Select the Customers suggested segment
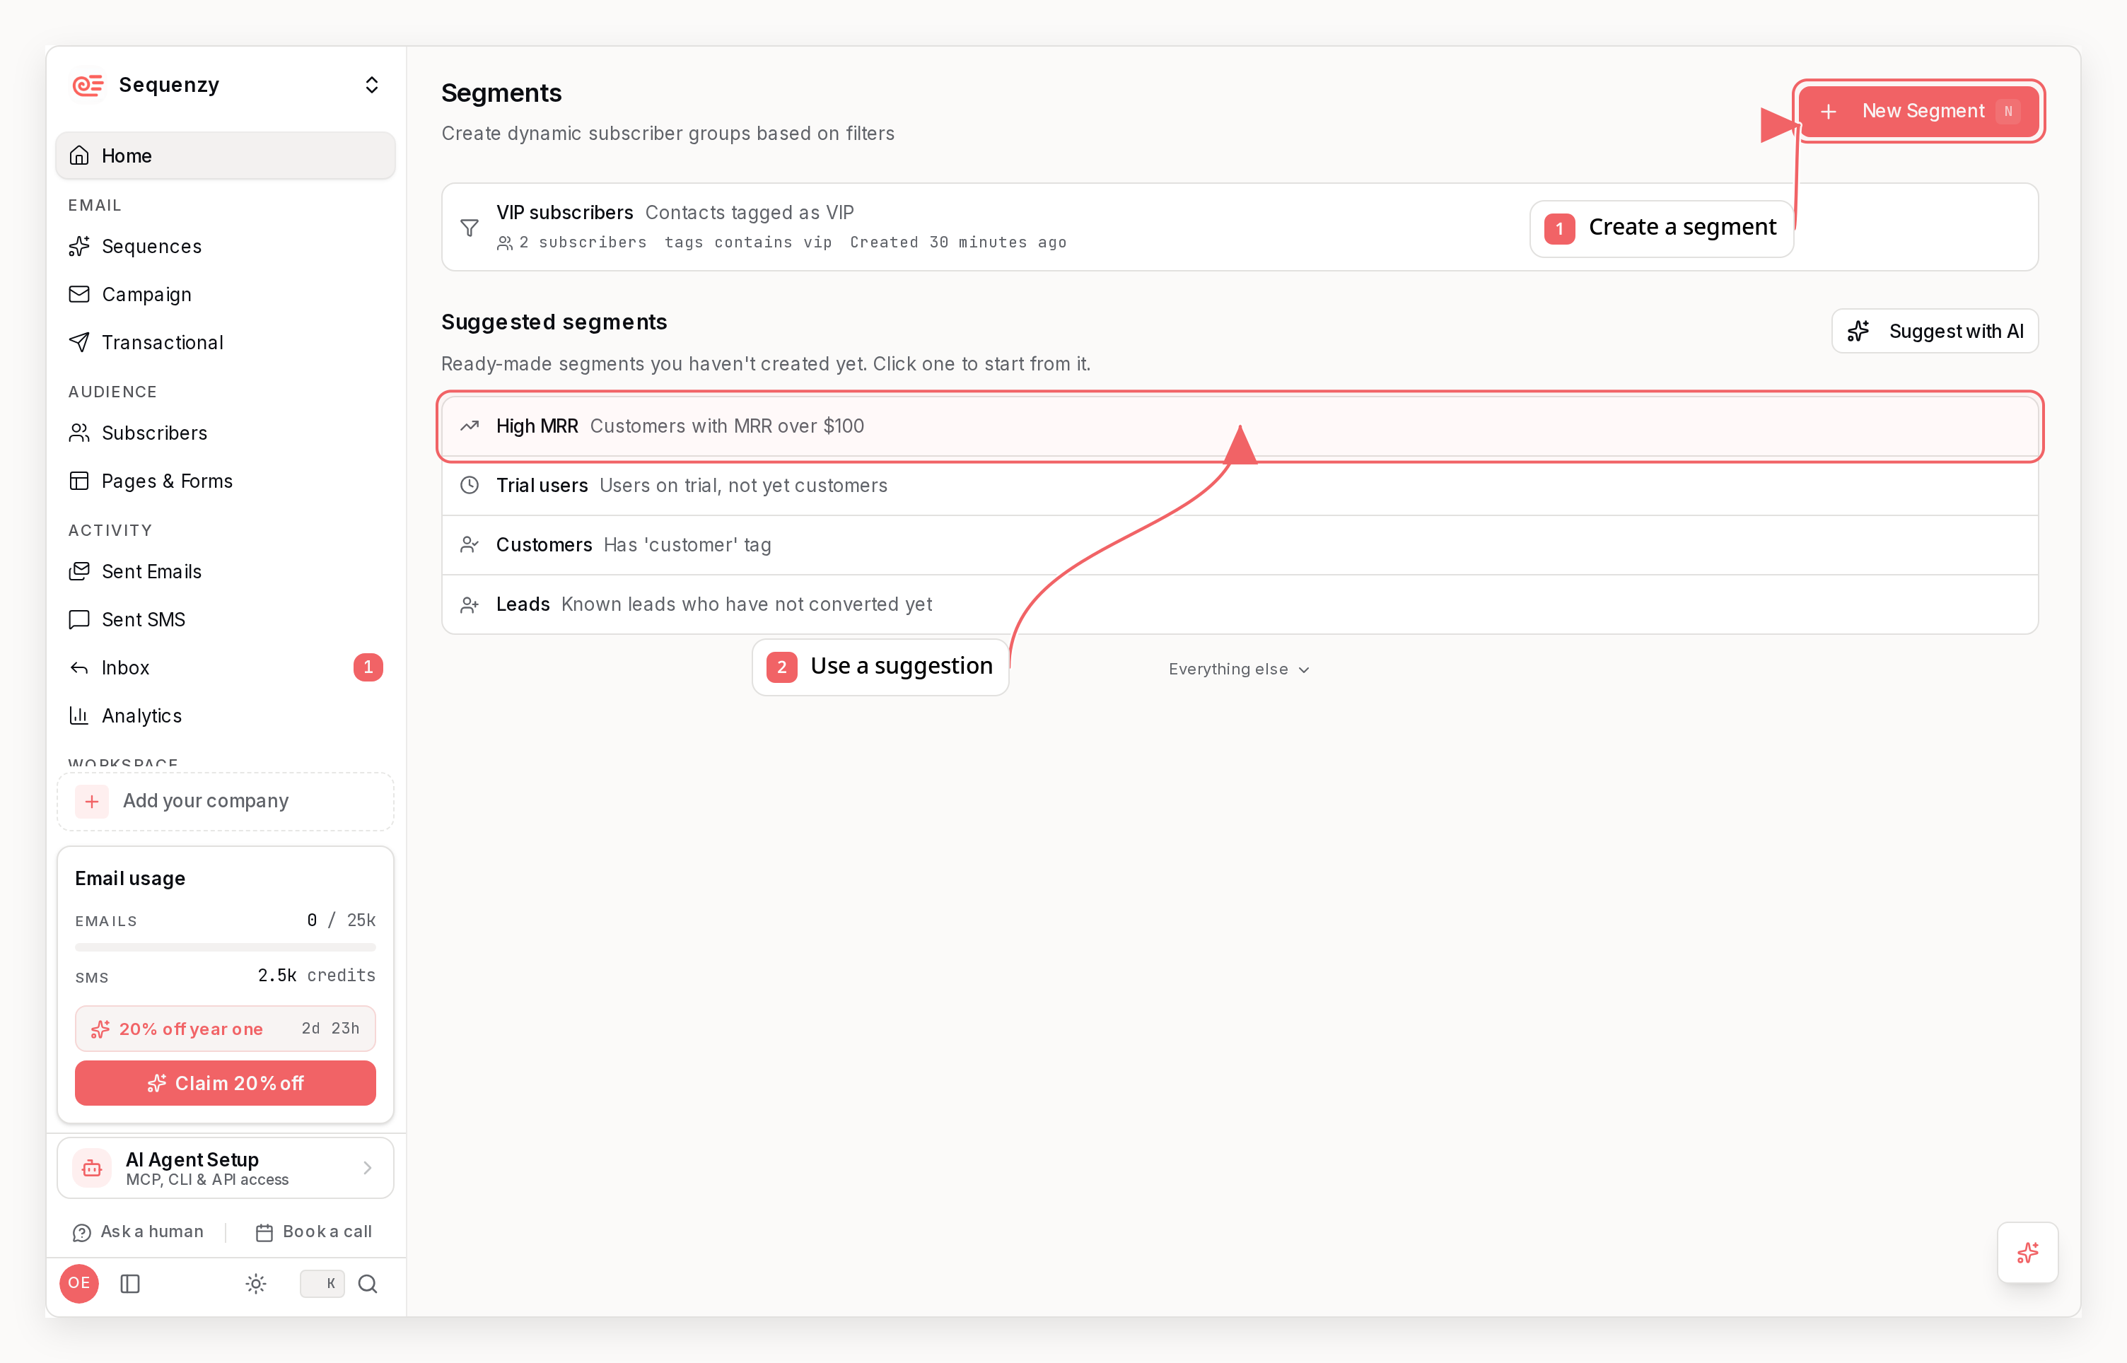This screenshot has width=2127, height=1363. (x=1240, y=545)
